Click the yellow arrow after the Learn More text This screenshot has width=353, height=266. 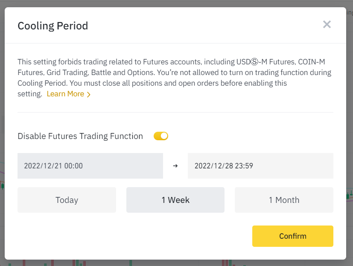pos(88,94)
